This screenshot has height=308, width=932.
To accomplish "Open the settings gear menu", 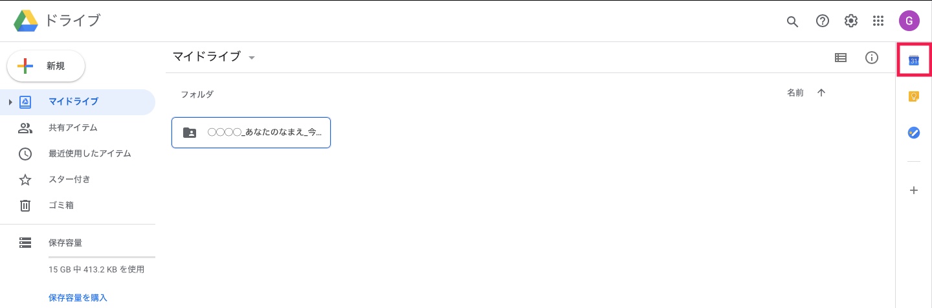I will coord(851,21).
